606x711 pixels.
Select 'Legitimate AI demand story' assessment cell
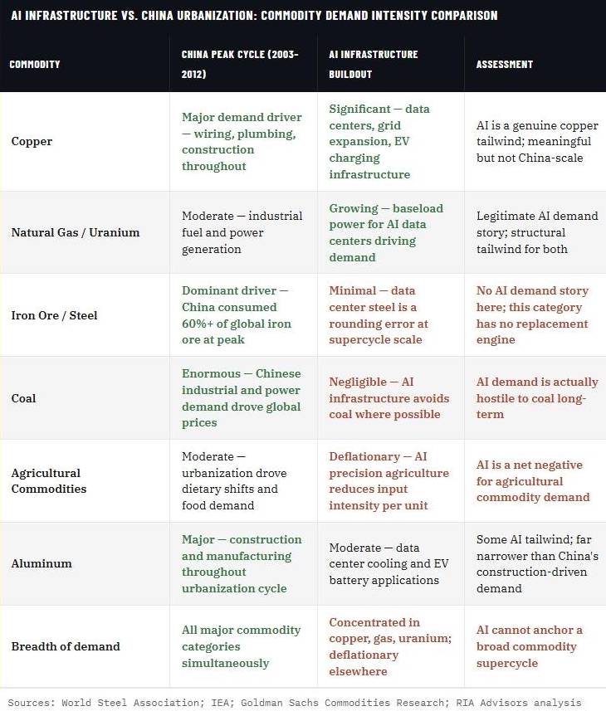537,232
